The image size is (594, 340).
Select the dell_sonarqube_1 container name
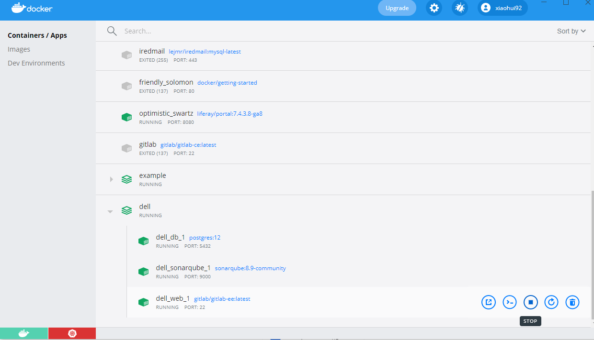coord(183,268)
